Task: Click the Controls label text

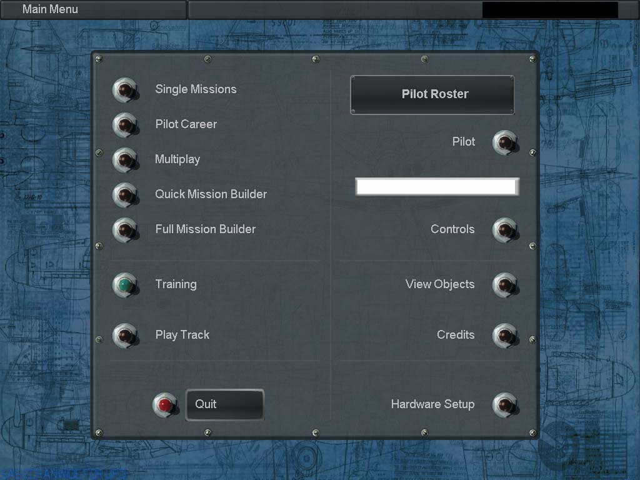Action: click(x=452, y=229)
